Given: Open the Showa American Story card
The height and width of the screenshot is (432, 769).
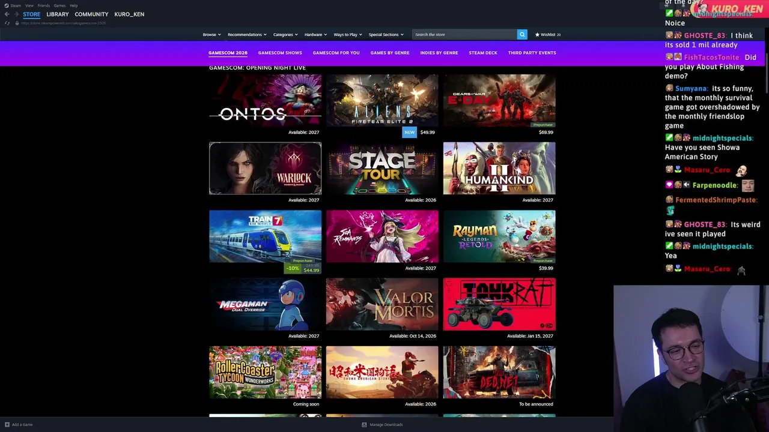Looking at the screenshot, I should click(x=382, y=372).
